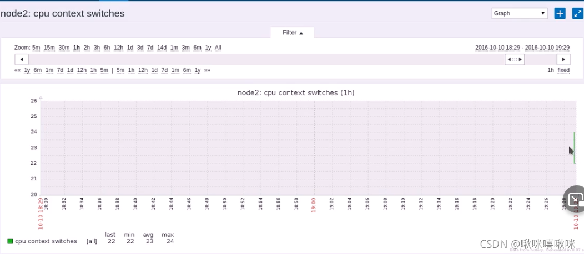This screenshot has width=584, height=254.
Task: Click the [all] legend text
Action: 92,241
